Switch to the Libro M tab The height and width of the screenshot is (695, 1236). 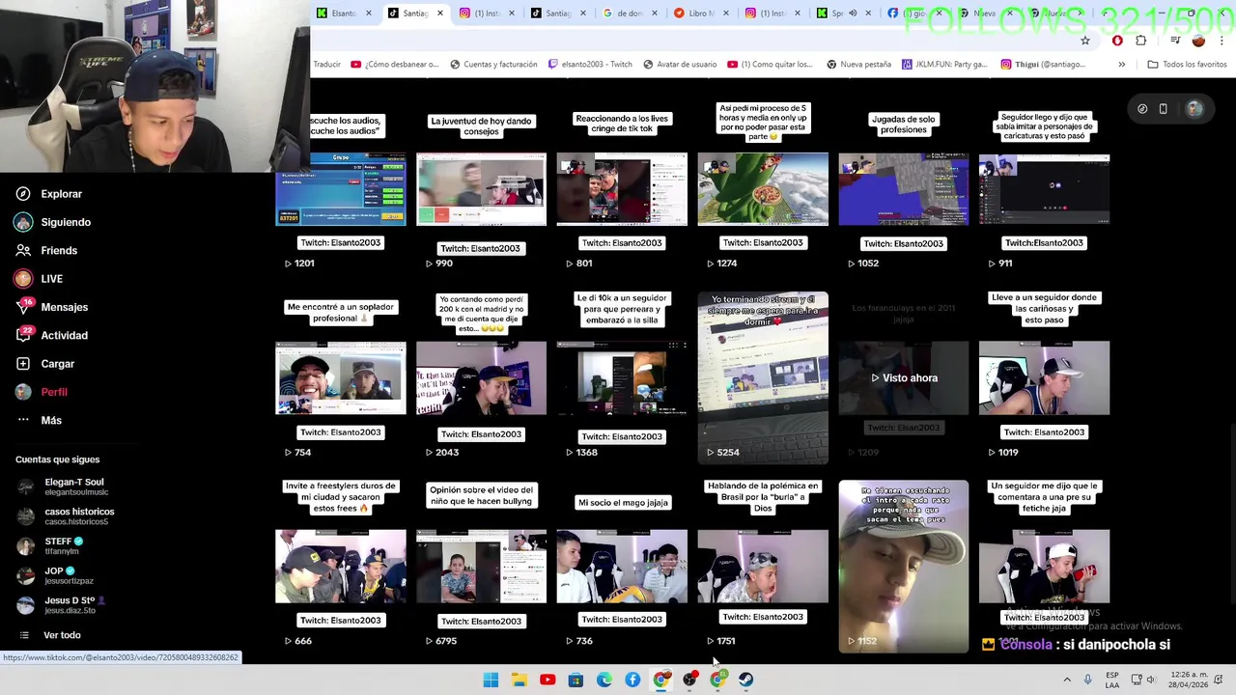[694, 14]
